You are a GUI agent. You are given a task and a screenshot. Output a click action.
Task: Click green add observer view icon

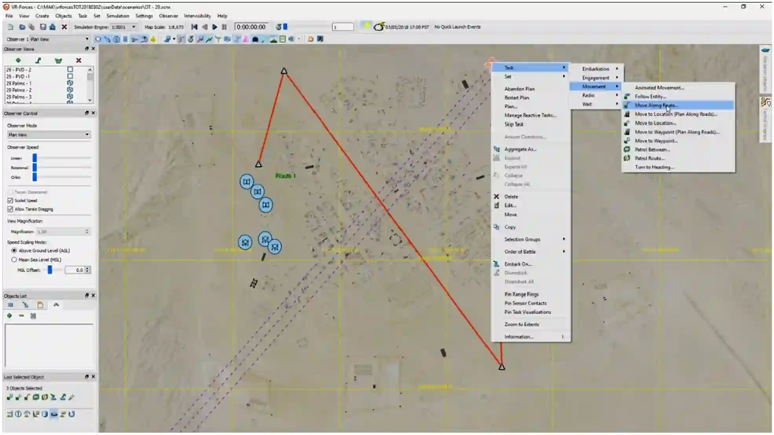point(18,61)
